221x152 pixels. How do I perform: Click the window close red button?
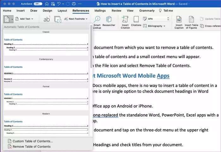tap(5, 4)
